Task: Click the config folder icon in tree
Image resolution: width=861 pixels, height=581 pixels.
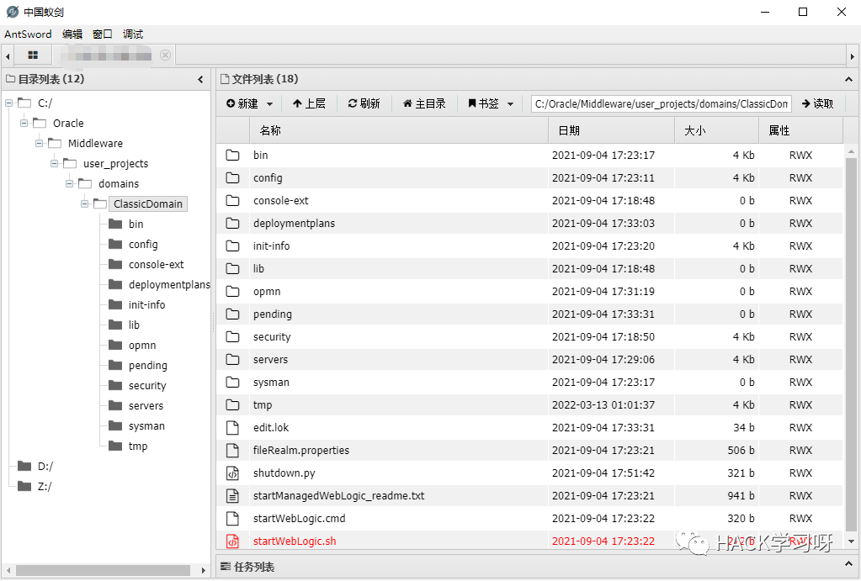Action: pyautogui.click(x=115, y=244)
